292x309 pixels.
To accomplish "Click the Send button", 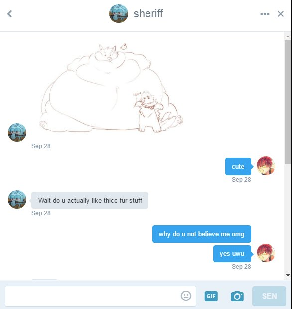I will pyautogui.click(x=269, y=296).
